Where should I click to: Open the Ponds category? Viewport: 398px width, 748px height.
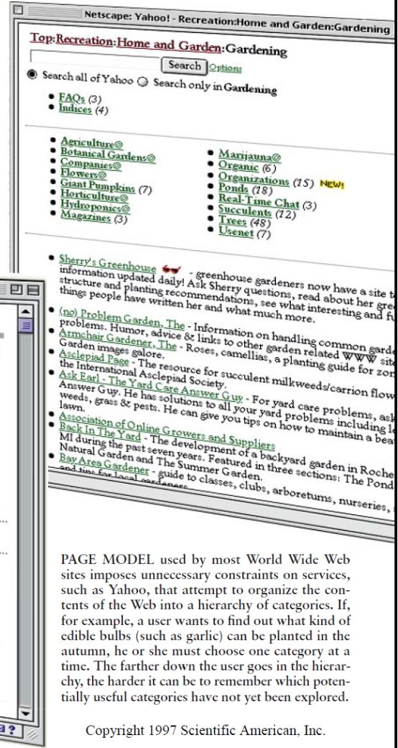233,189
